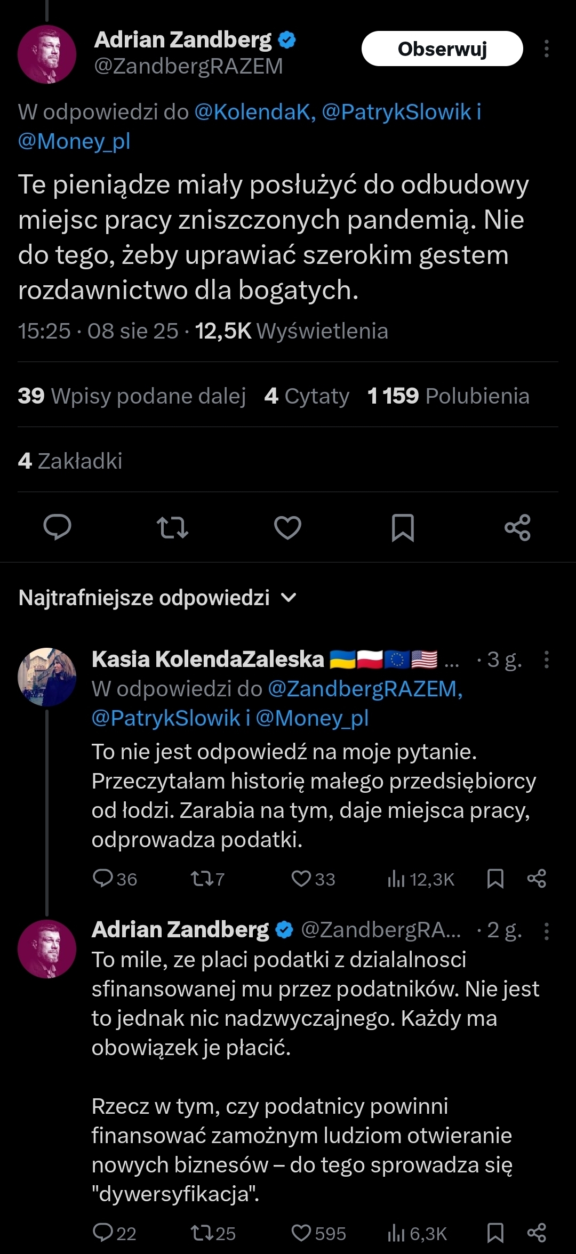Reply to Adrian Zandberg's main post
576x1254 pixels.
[x=57, y=527]
